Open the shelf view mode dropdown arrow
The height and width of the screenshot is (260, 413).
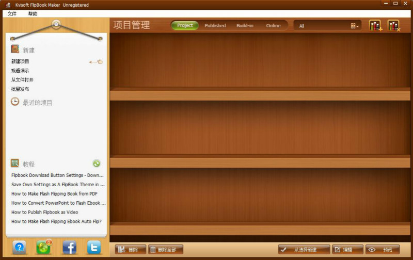click(x=355, y=26)
